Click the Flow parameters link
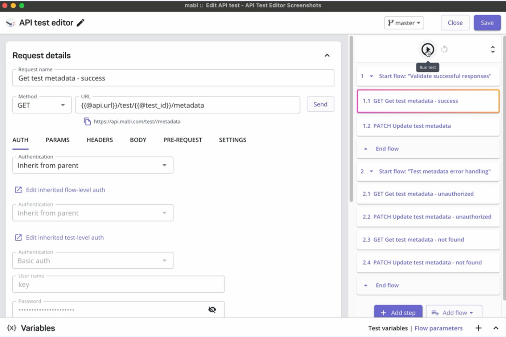 click(439, 328)
